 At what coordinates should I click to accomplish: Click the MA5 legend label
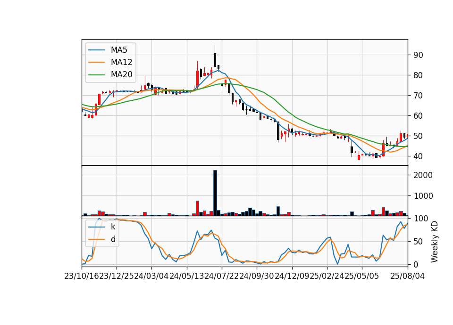pyautogui.click(x=119, y=50)
